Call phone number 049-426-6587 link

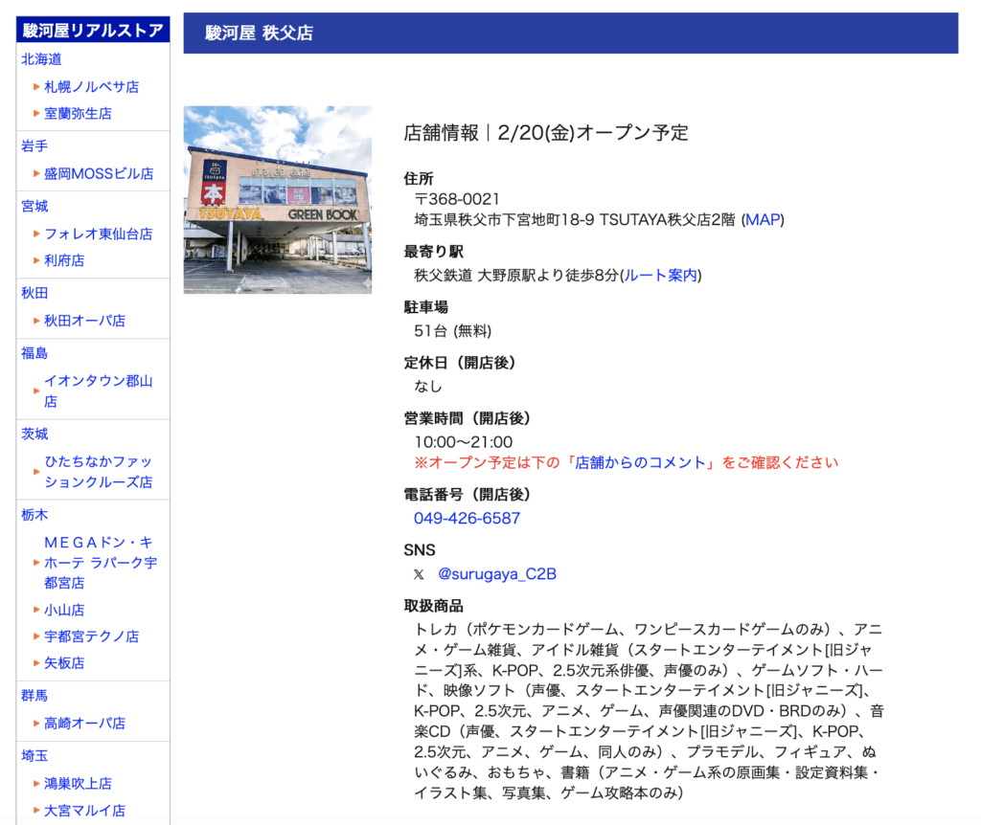coord(467,518)
